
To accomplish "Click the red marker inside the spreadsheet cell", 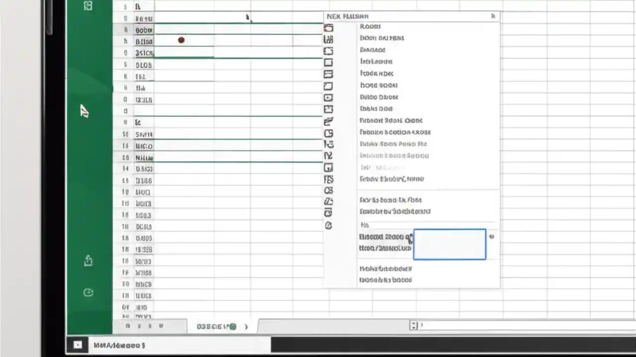I will pyautogui.click(x=181, y=40).
